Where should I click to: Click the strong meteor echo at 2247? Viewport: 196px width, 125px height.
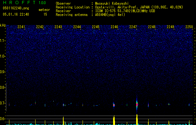(137, 104)
